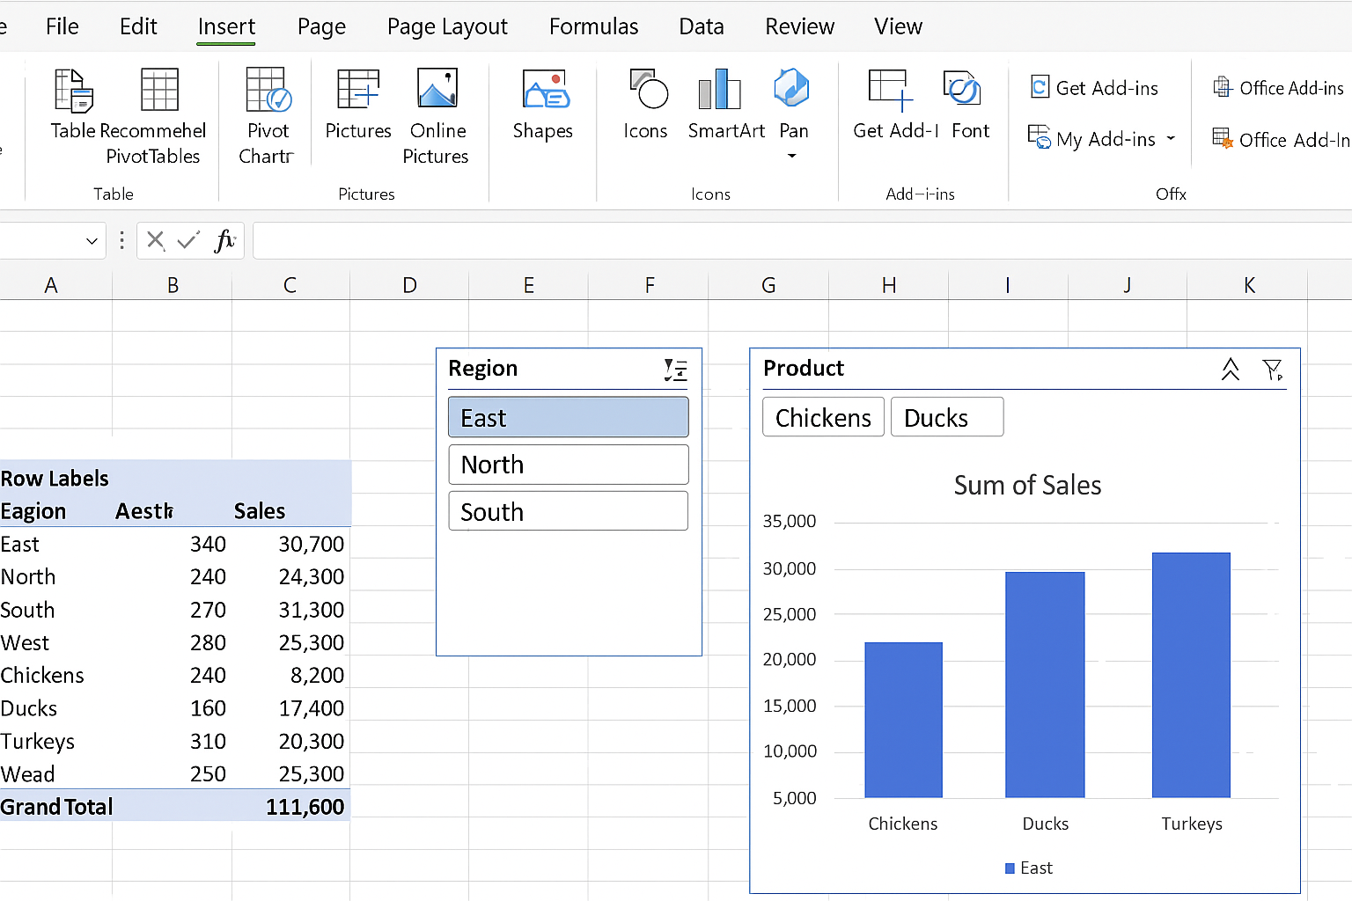
Task: Select the Insert ribbon tab
Action: tap(226, 26)
